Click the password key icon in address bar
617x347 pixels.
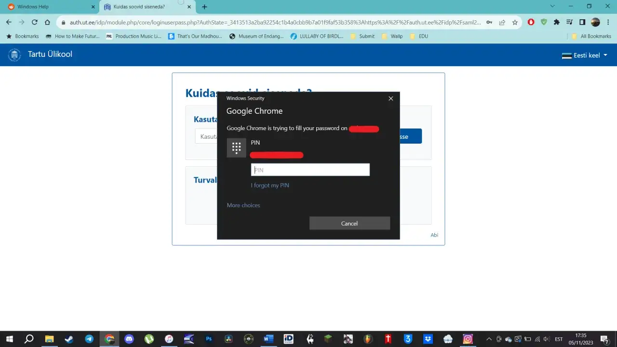(489, 22)
